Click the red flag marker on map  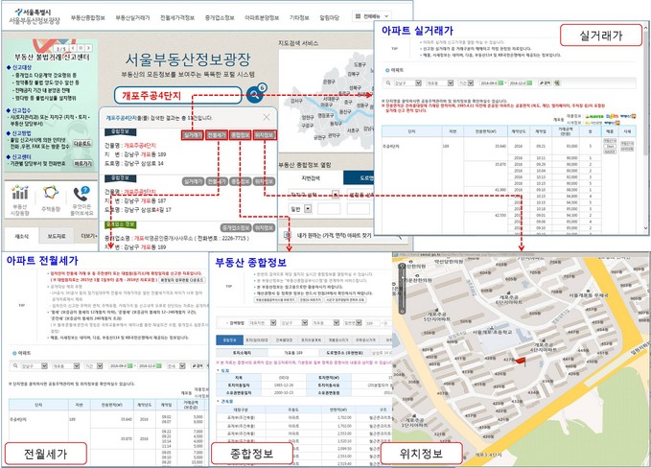click(x=521, y=361)
